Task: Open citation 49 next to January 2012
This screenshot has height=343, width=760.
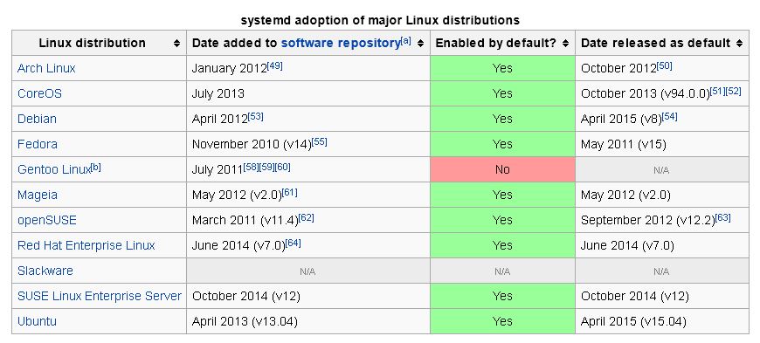Action: [x=275, y=65]
